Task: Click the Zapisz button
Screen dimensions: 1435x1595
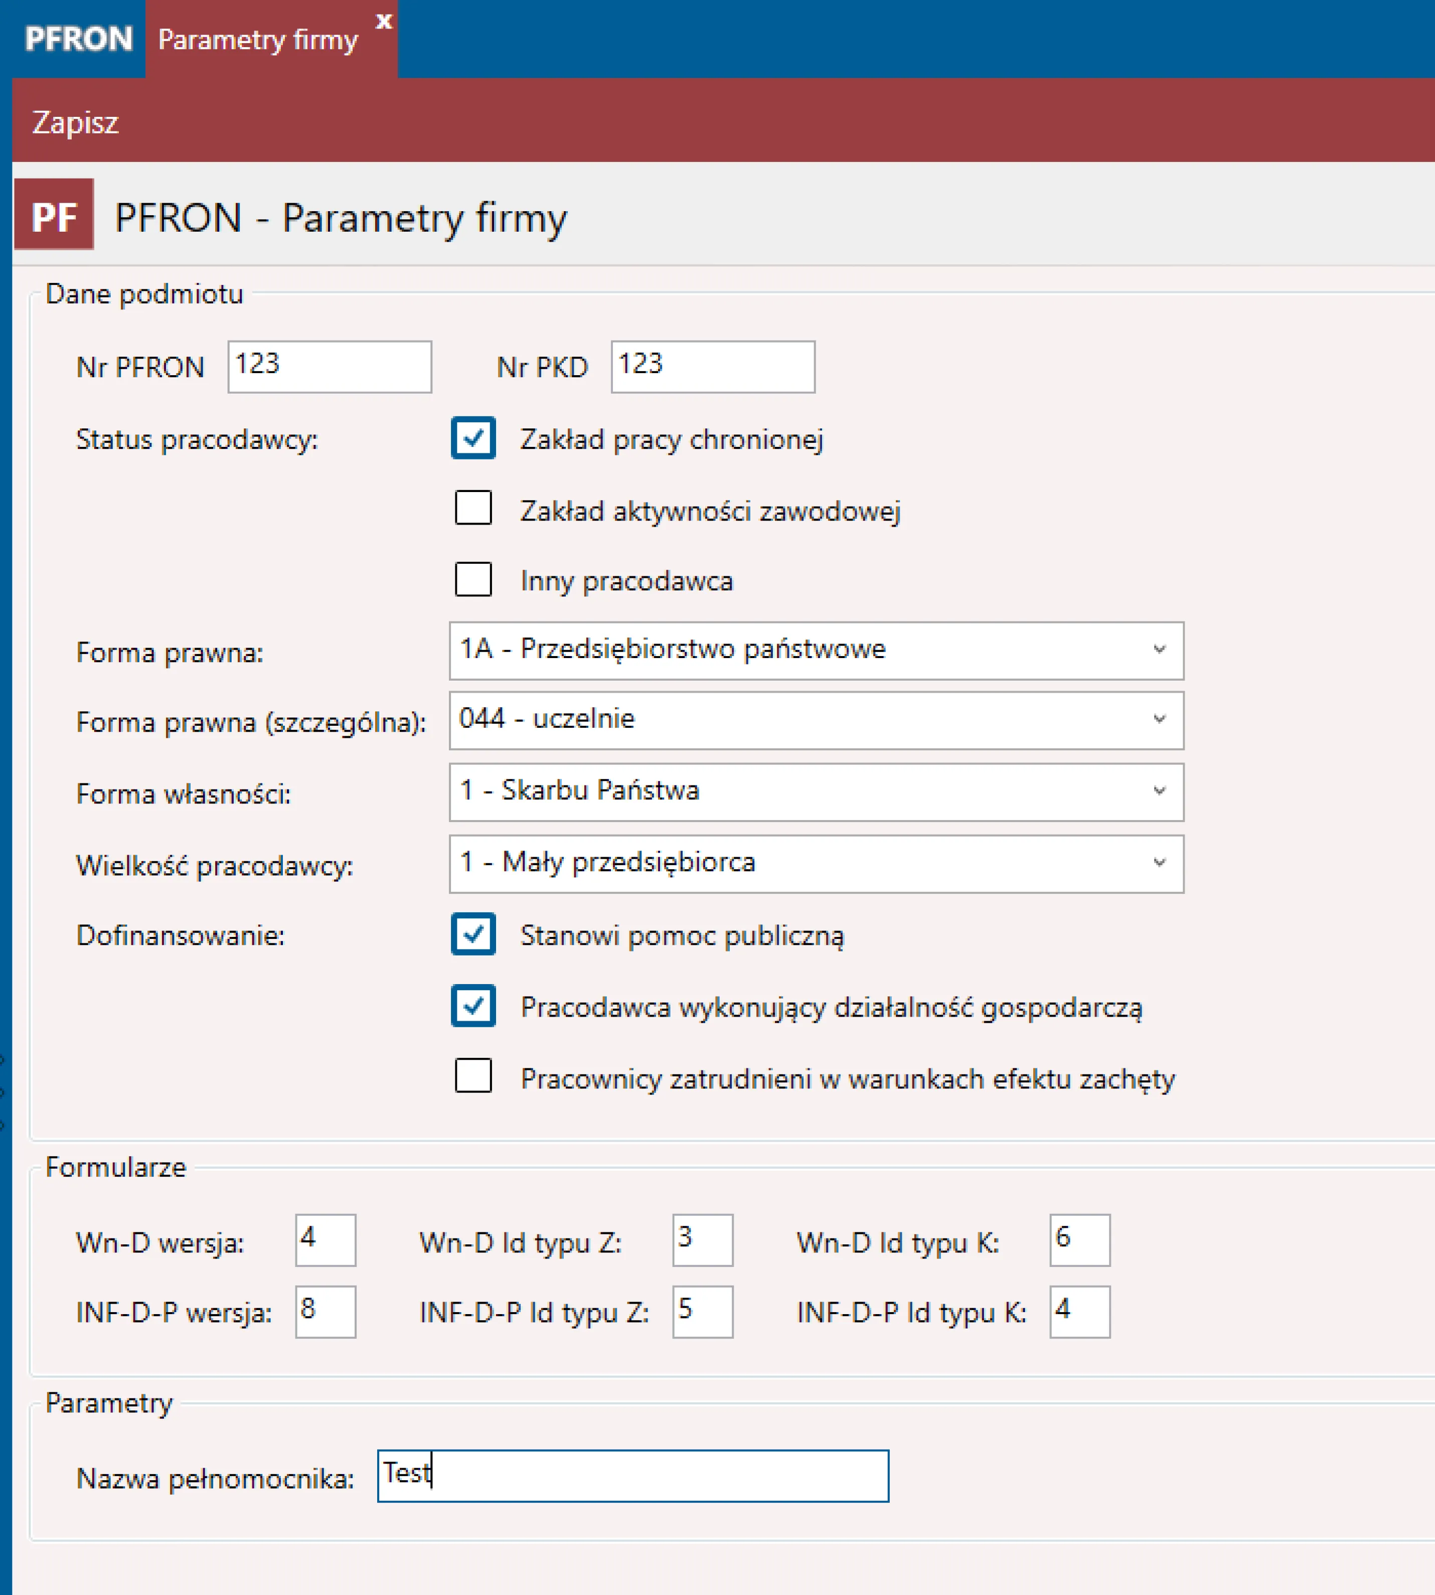Action: click(75, 123)
